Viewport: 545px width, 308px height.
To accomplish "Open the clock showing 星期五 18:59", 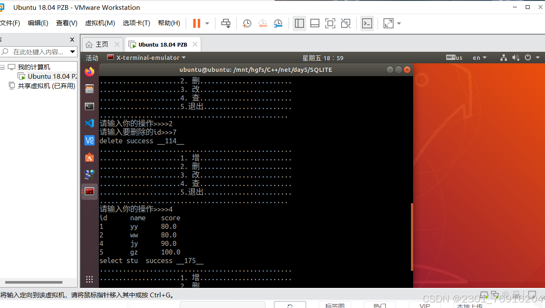I will point(323,58).
